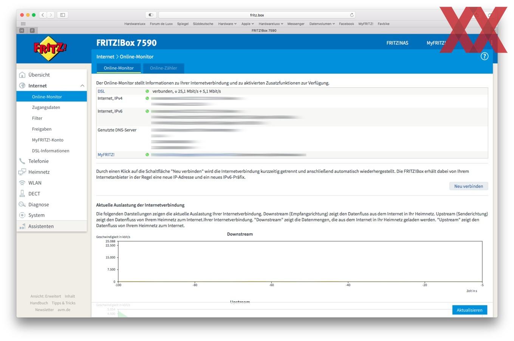Go forward with Safari forward arrow
The width and height of the screenshot is (514, 341).
click(x=51, y=15)
